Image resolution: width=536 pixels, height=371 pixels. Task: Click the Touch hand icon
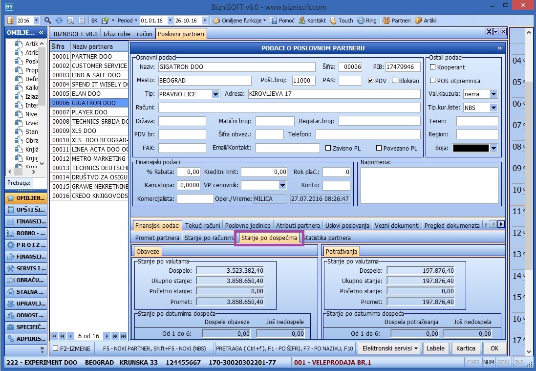point(333,21)
